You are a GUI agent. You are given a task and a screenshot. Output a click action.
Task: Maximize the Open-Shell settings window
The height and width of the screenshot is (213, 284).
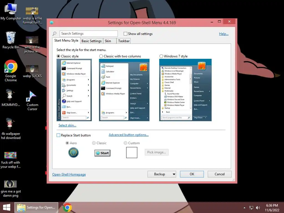219,22
